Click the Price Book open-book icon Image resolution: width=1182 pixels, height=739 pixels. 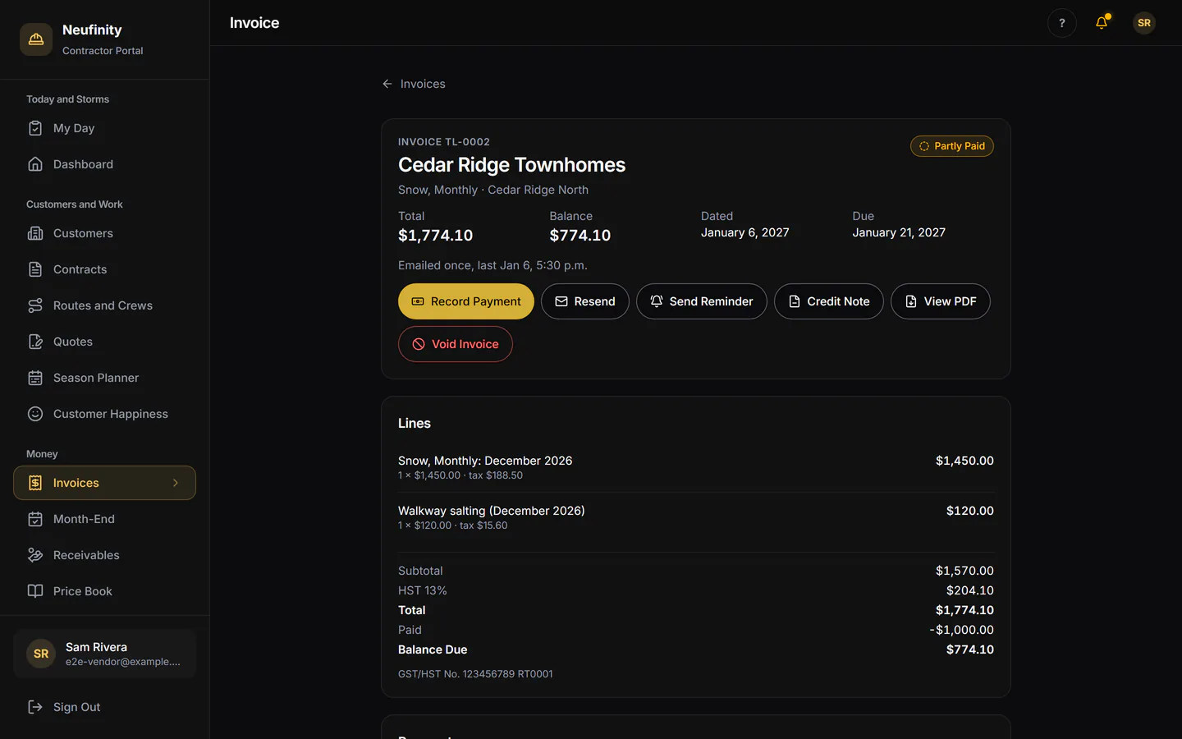pyautogui.click(x=35, y=591)
